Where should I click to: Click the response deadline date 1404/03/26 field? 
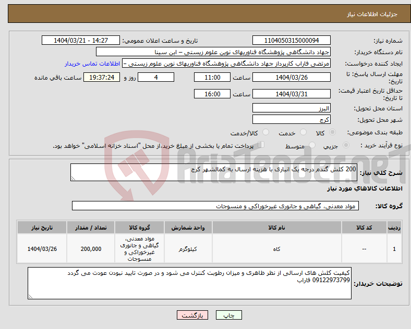point(292,78)
